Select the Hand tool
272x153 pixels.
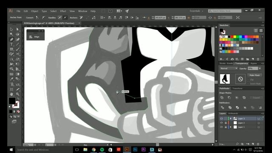click(11, 94)
